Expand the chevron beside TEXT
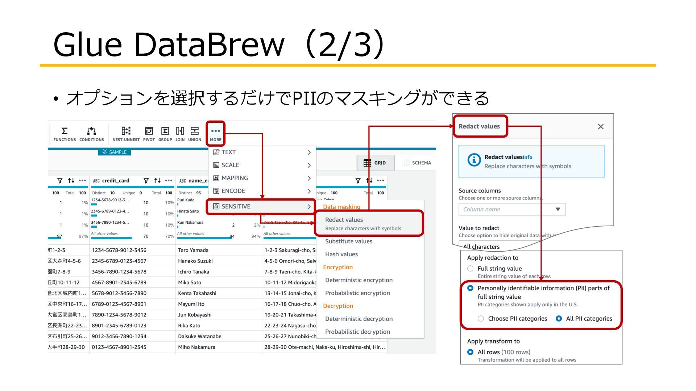This screenshot has height=391, width=696. tap(309, 152)
